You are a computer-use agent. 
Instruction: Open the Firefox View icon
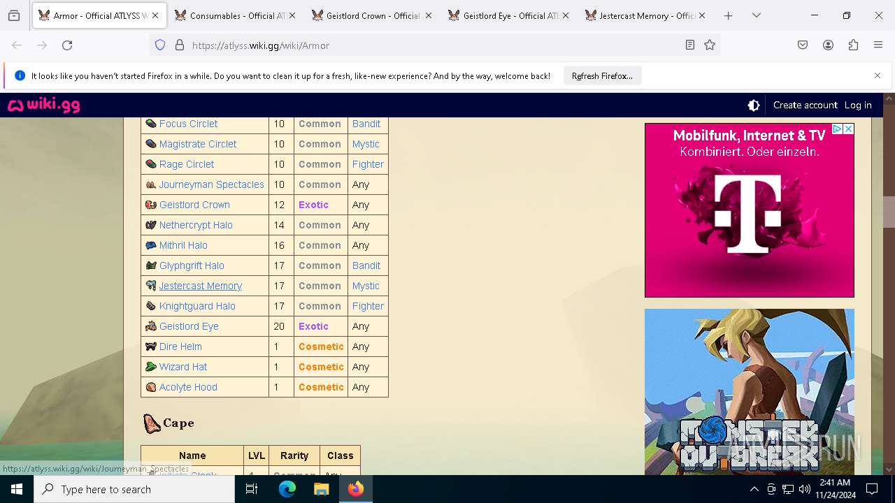(x=14, y=15)
